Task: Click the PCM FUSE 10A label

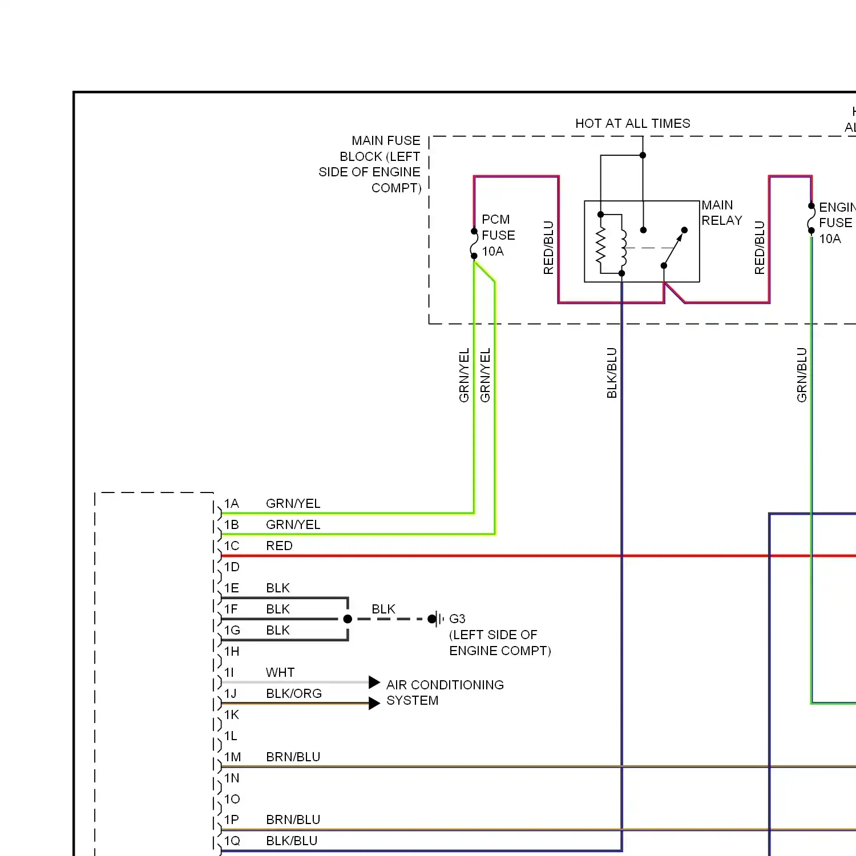Action: click(498, 235)
